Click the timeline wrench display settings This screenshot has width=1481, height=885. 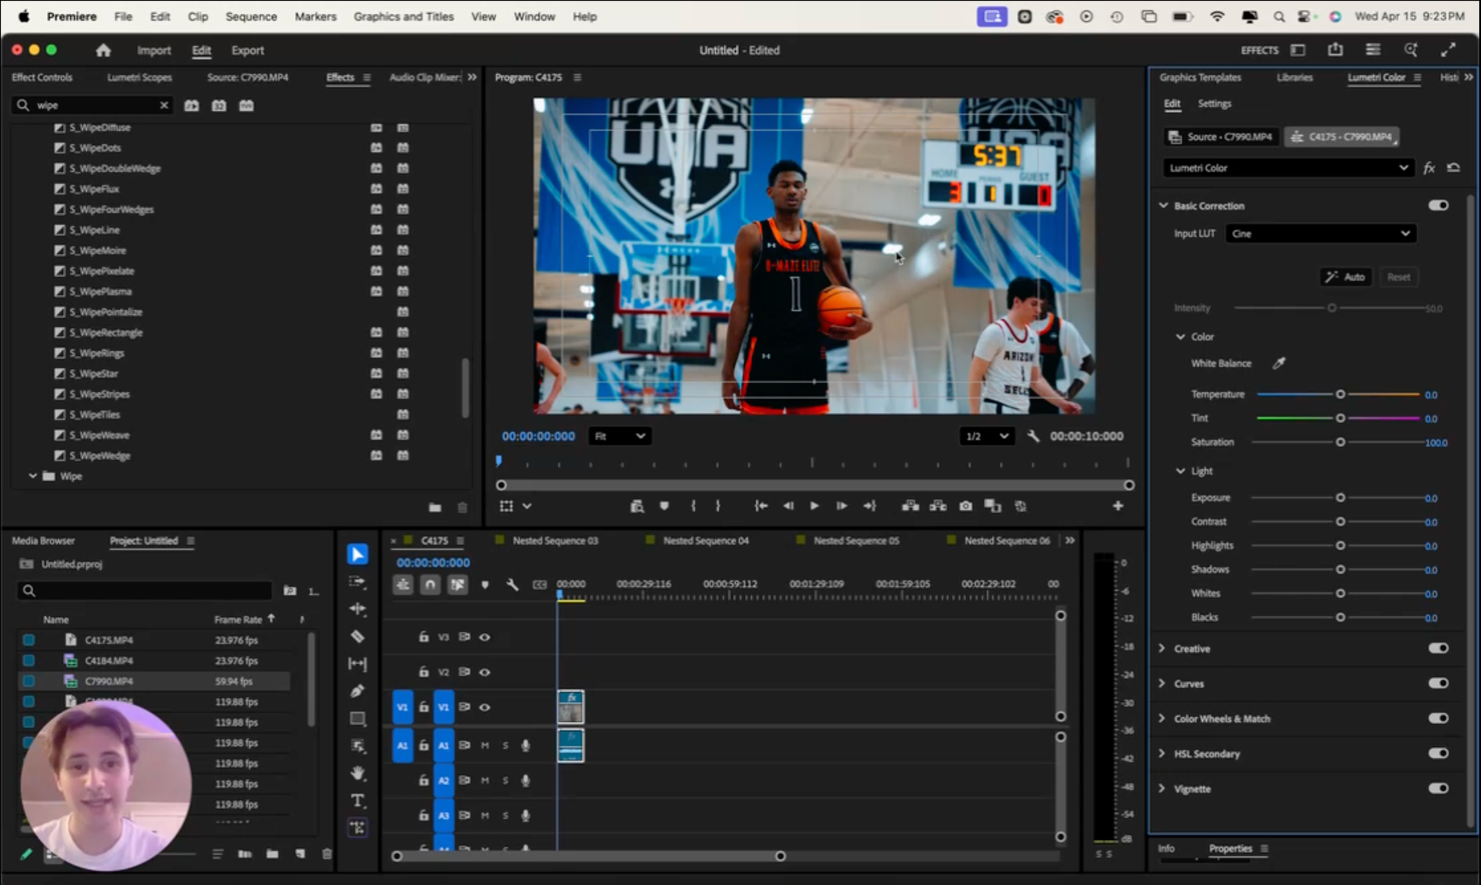pos(512,584)
